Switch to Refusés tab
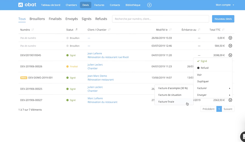Image resolution: width=245 pixels, height=142 pixels. point(101,19)
